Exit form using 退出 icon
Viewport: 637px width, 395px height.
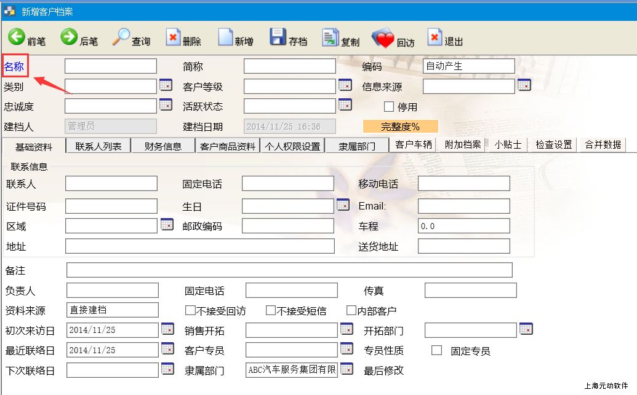(435, 38)
